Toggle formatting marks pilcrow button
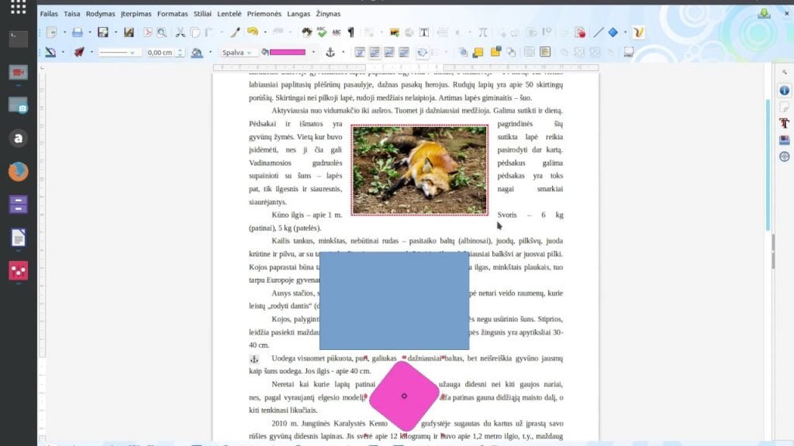The image size is (794, 446). (x=350, y=33)
